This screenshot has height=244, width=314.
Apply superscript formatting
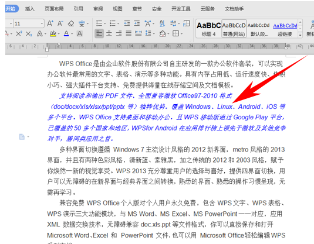click(19, 33)
